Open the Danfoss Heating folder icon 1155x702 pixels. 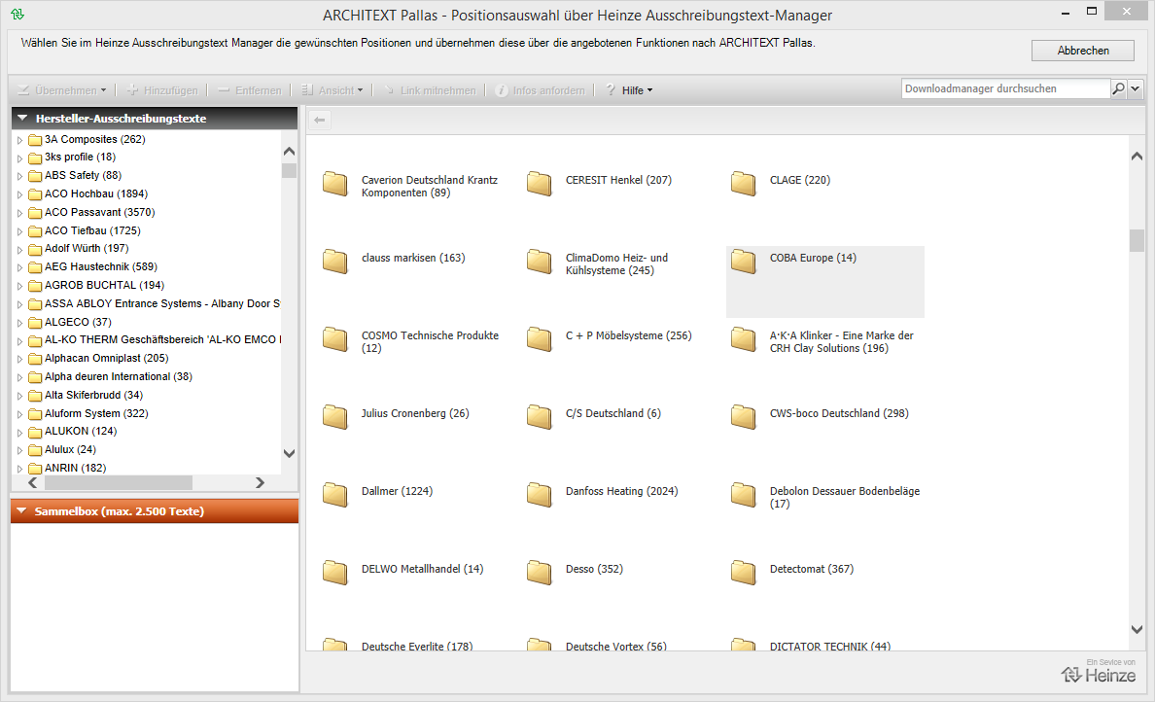point(540,495)
